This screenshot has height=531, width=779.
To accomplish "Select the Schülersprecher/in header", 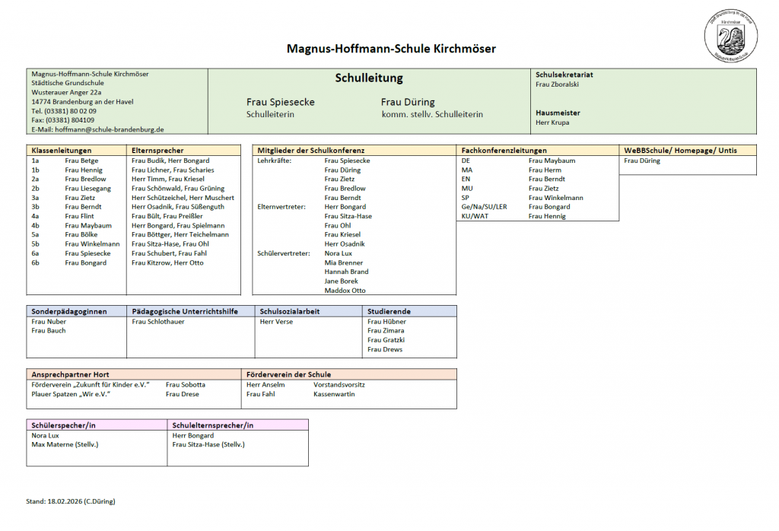I will click(x=64, y=425).
